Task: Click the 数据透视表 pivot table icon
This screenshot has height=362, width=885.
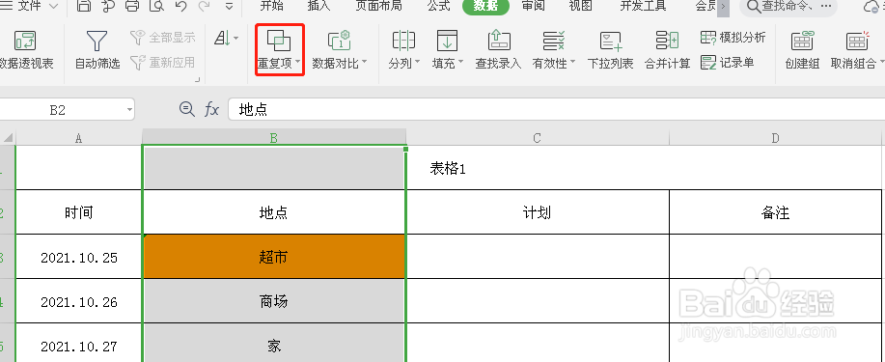Action: tap(24, 42)
